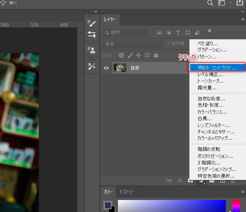Click the search magnifier icon at top
Screen dimensions: 246x212
pos(210,3)
